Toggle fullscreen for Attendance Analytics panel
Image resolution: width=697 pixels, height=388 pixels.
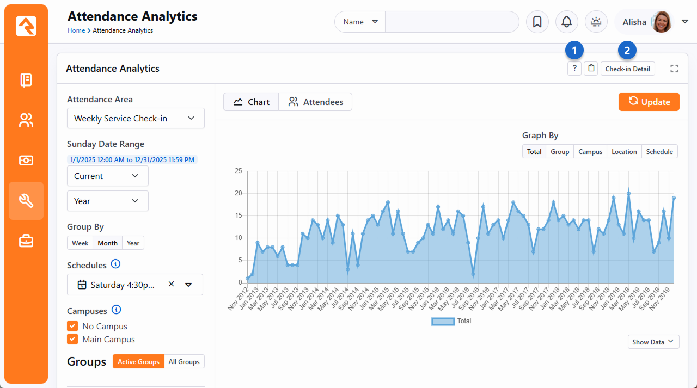click(x=674, y=69)
